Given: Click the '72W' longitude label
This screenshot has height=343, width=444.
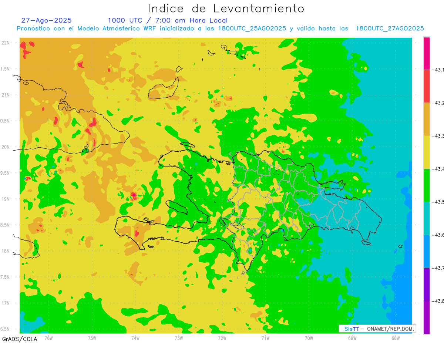Looking at the screenshot, I should (222, 338).
